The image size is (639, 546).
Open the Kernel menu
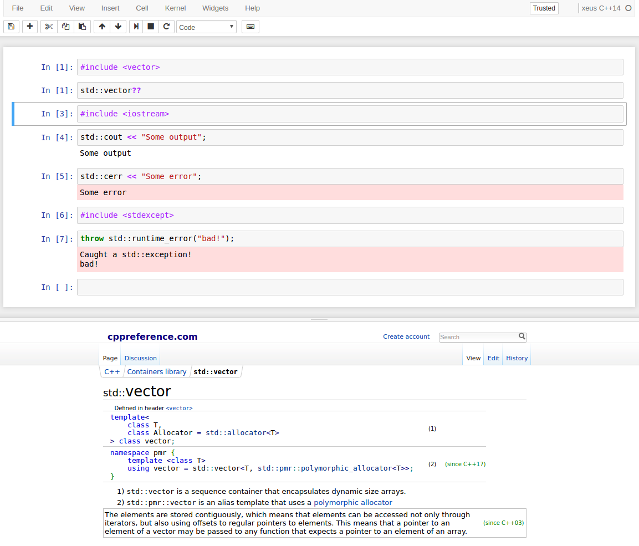175,8
